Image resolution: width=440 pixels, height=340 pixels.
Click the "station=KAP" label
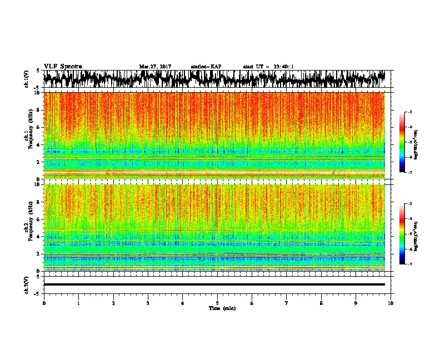coord(206,67)
